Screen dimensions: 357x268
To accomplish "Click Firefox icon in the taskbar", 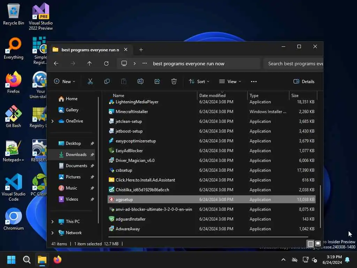I will pyautogui.click(x=58, y=260).
